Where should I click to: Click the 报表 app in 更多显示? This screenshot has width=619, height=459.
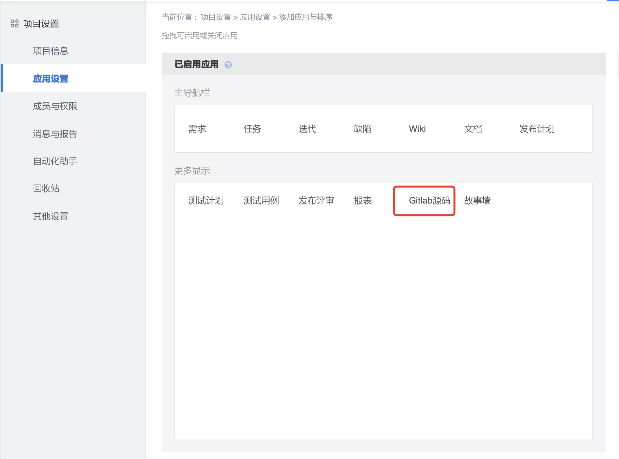coord(363,200)
